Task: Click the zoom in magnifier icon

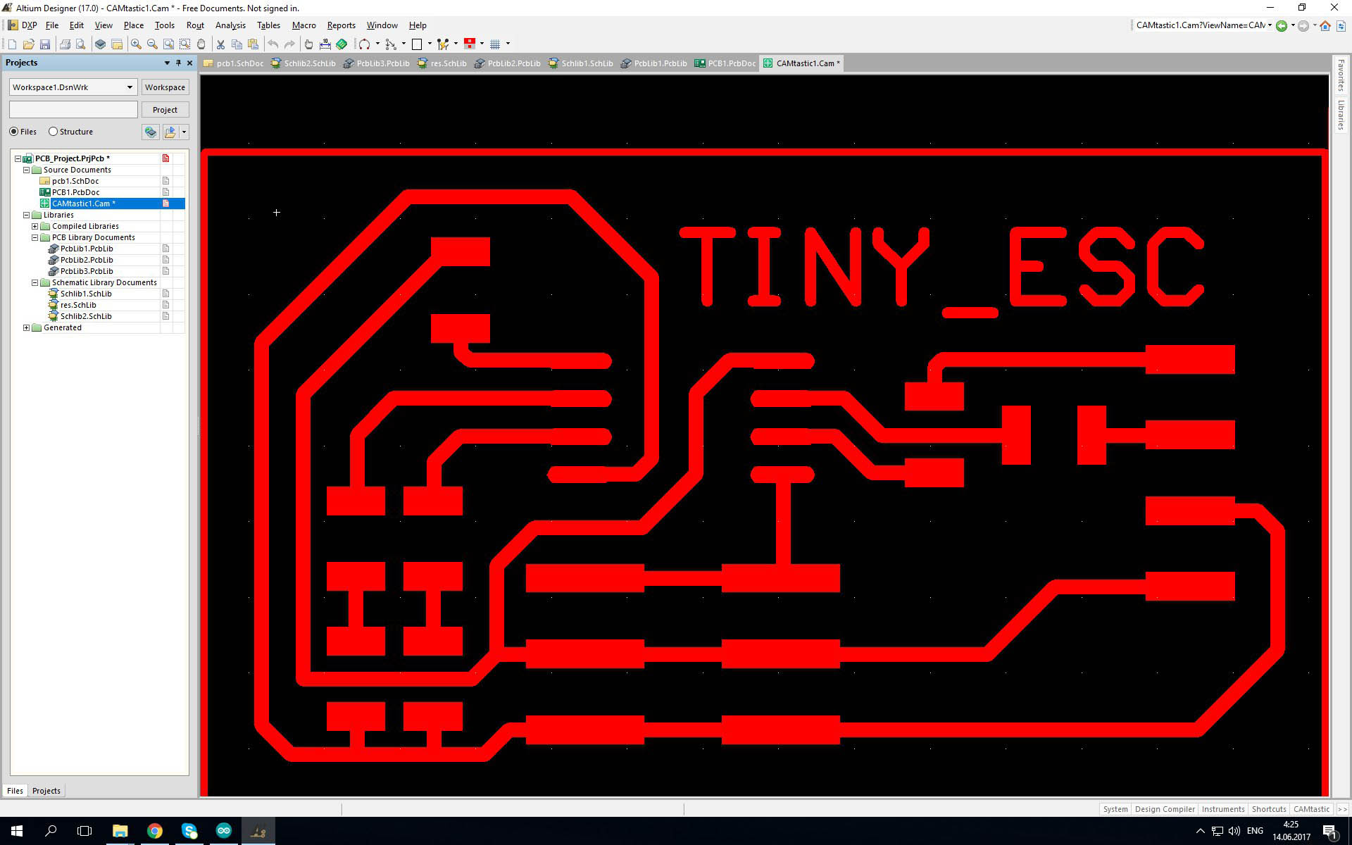Action: click(x=136, y=44)
